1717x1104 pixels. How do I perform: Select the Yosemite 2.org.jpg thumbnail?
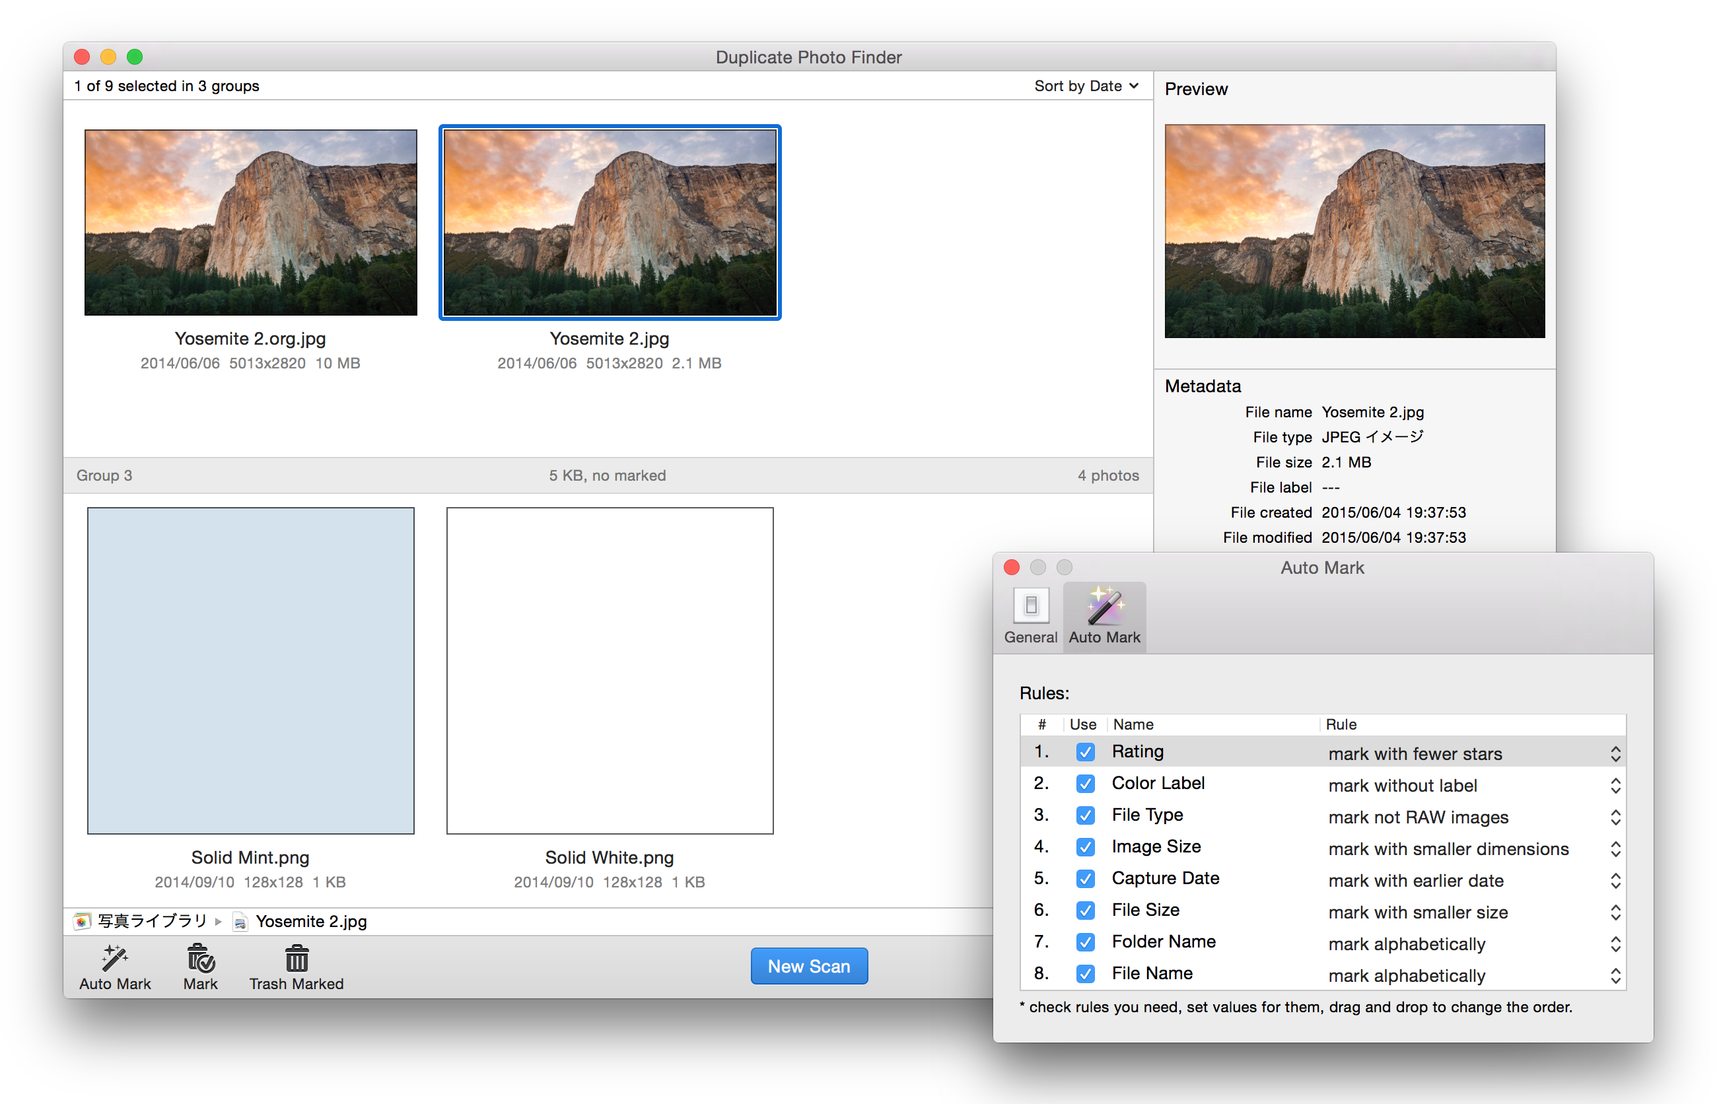click(x=250, y=223)
